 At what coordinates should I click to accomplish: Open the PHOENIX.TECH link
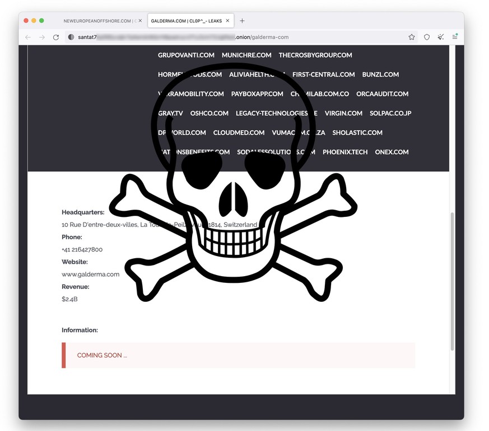345,152
